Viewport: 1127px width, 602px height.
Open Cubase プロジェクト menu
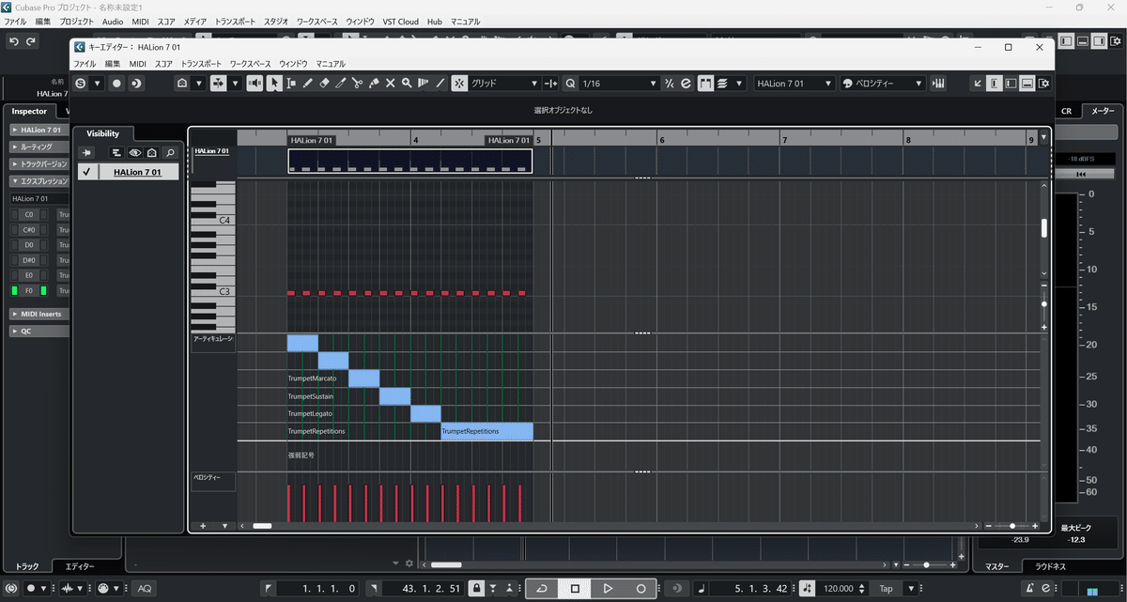click(x=76, y=21)
